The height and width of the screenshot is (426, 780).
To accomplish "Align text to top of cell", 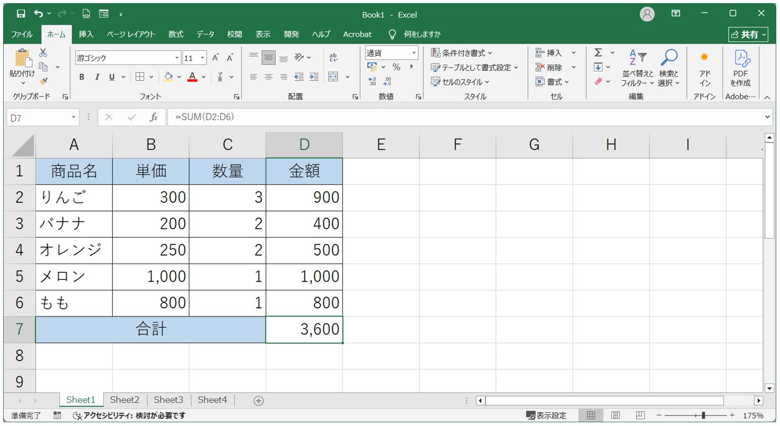I will click(253, 57).
